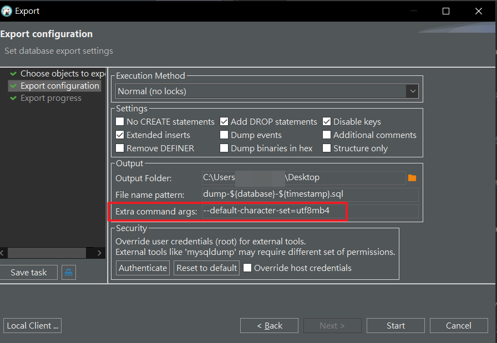Enable 'Structure only' export
This screenshot has height=343, width=497.
click(327, 148)
